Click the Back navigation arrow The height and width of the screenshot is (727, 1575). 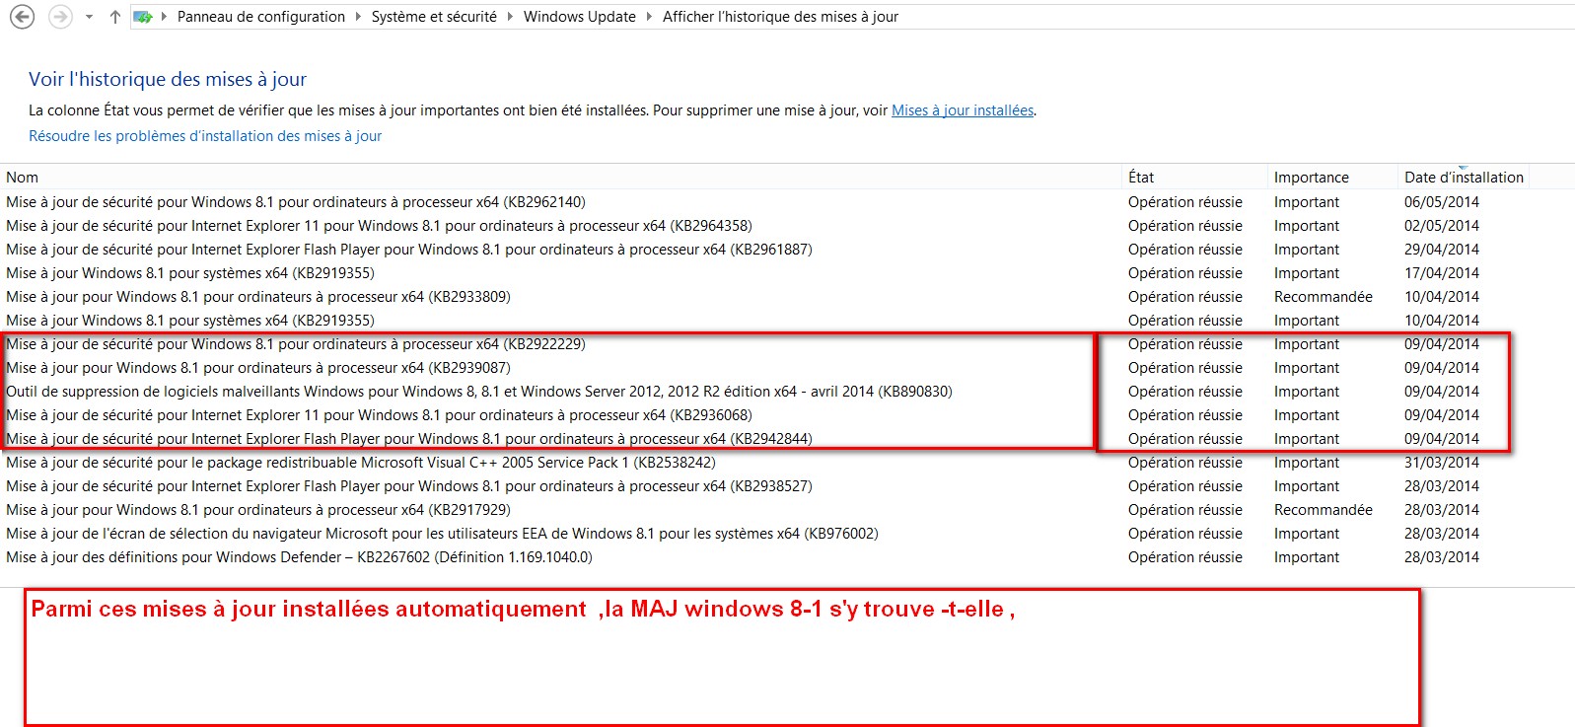coord(22,17)
